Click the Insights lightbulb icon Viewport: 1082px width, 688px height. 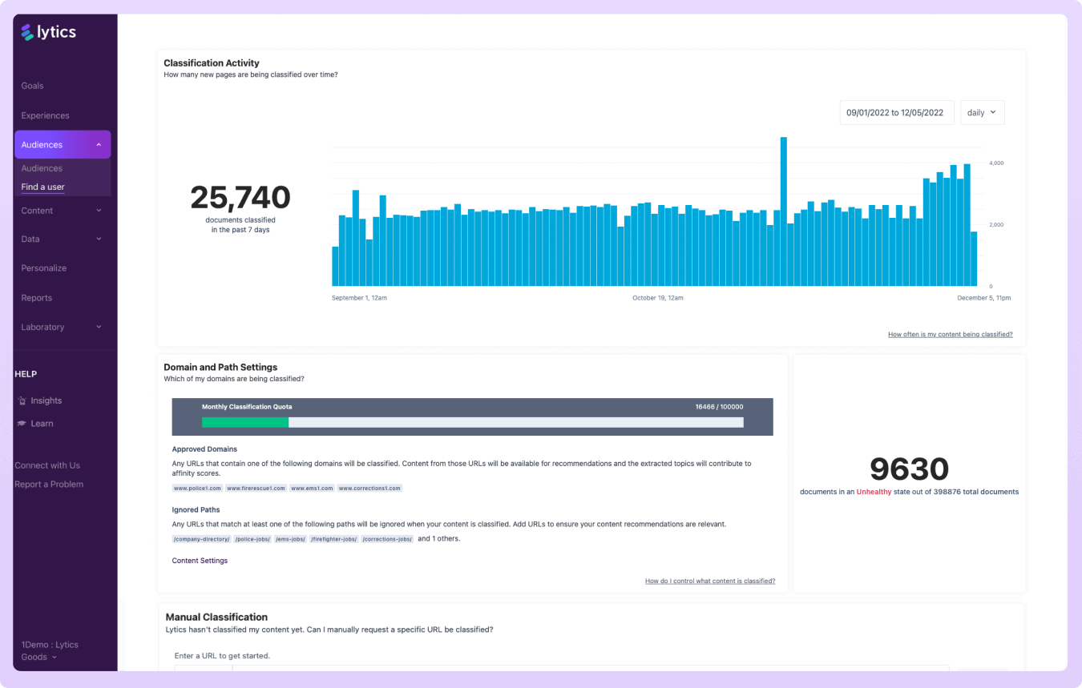coord(22,400)
